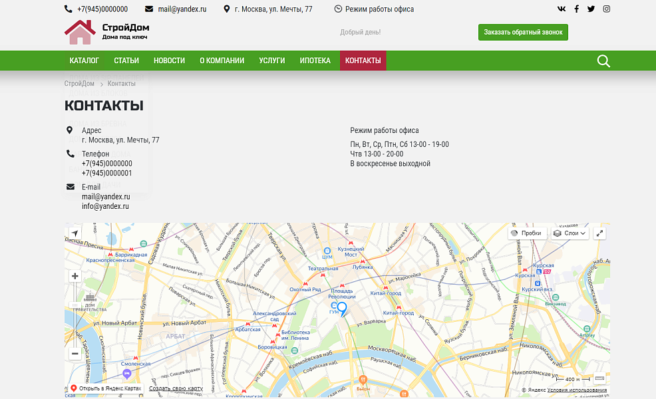
Task: Click Открыть в Яндекс.Картах link
Action: point(106,388)
